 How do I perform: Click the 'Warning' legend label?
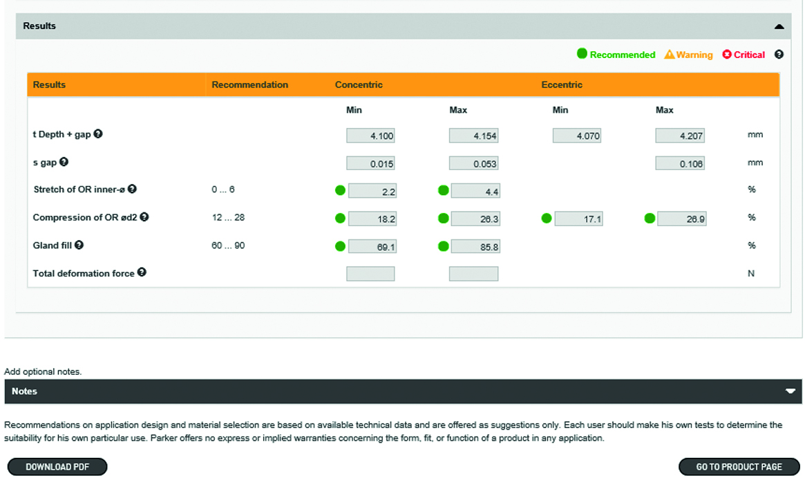point(694,55)
